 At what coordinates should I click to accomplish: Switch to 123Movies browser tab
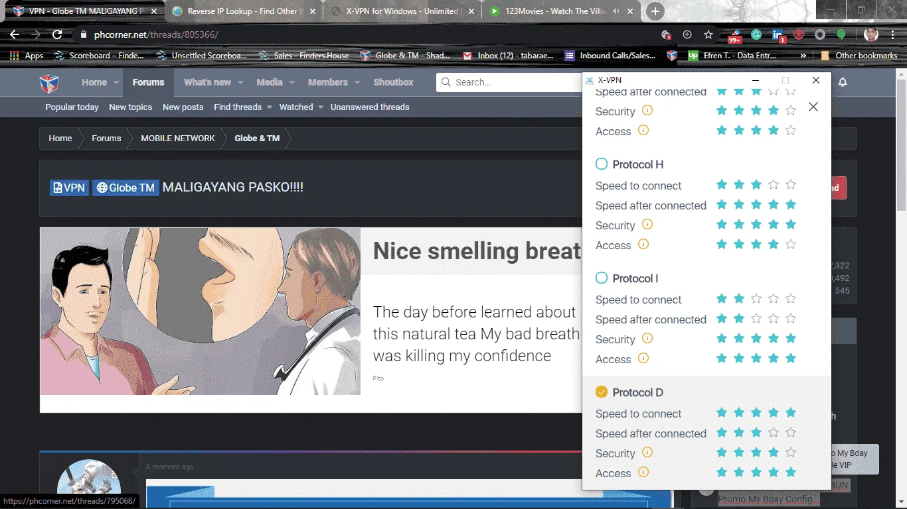pyautogui.click(x=560, y=11)
